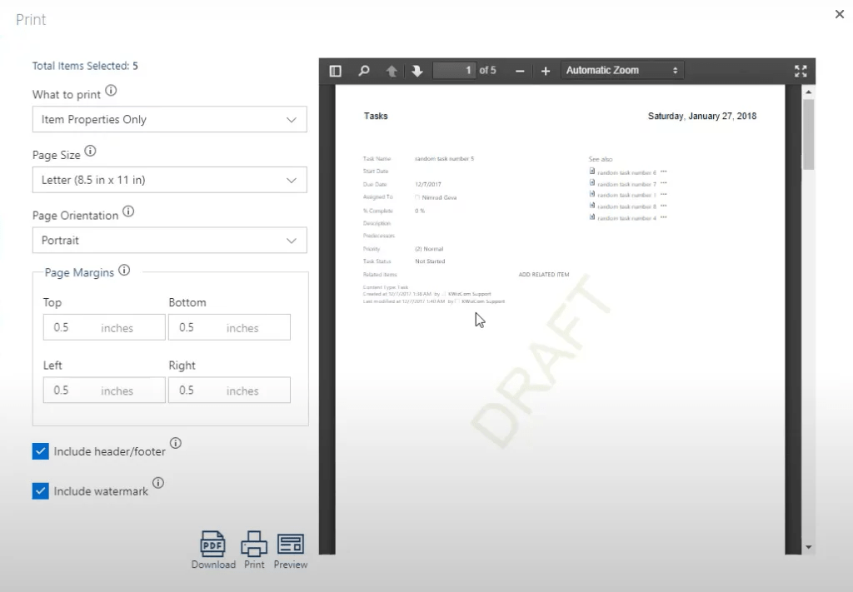This screenshot has width=853, height=592.
Task: Show info for Page Size
Action: pyautogui.click(x=90, y=152)
